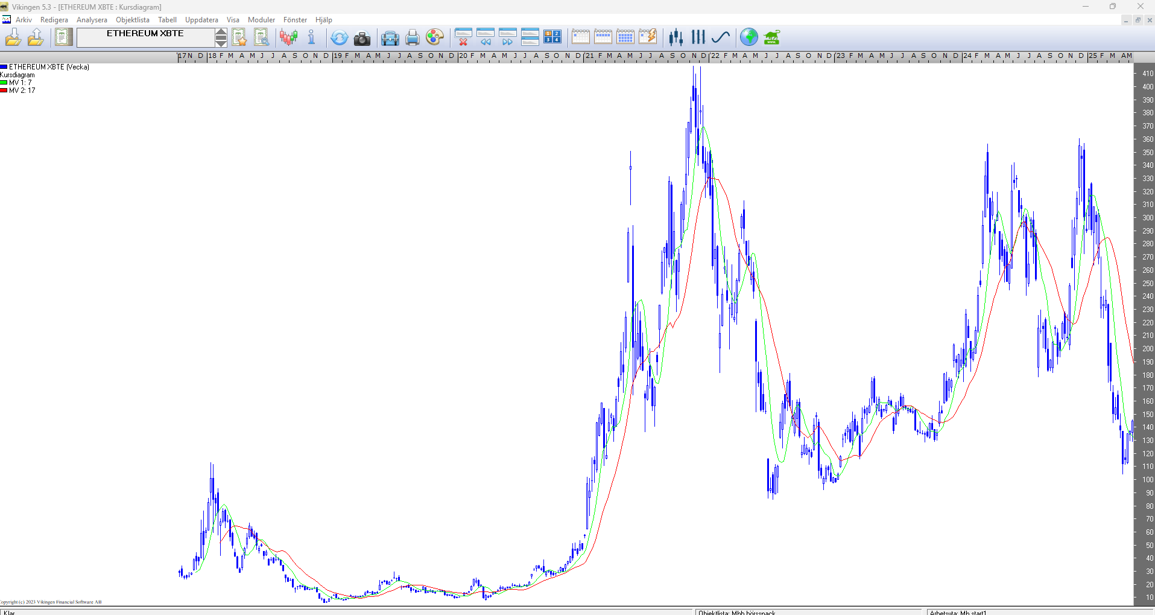Click the document search magnifier icon
This screenshot has height=615, width=1155.
tap(261, 37)
